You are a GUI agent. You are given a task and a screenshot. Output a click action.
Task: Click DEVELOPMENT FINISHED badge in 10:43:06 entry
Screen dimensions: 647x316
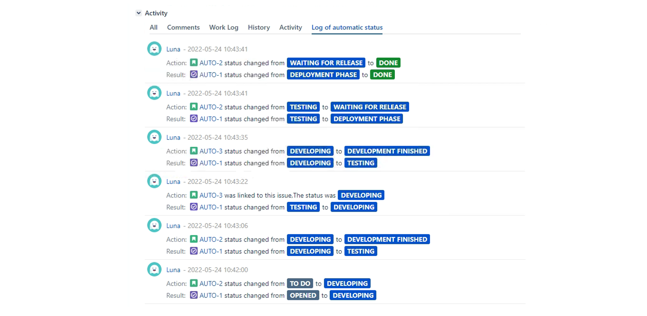[387, 239]
